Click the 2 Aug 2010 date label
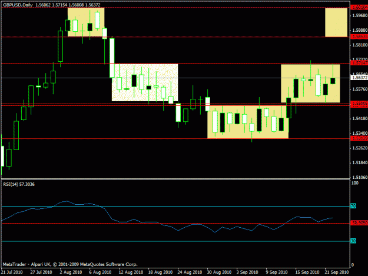This screenshot has width=368, height=276. 71,272
